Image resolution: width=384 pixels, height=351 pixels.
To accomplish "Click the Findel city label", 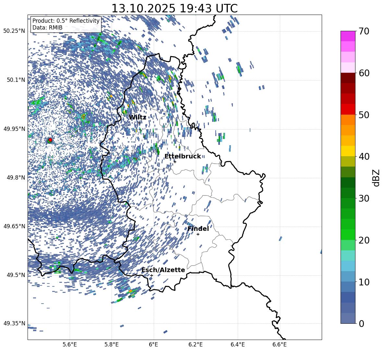I will (198, 229).
